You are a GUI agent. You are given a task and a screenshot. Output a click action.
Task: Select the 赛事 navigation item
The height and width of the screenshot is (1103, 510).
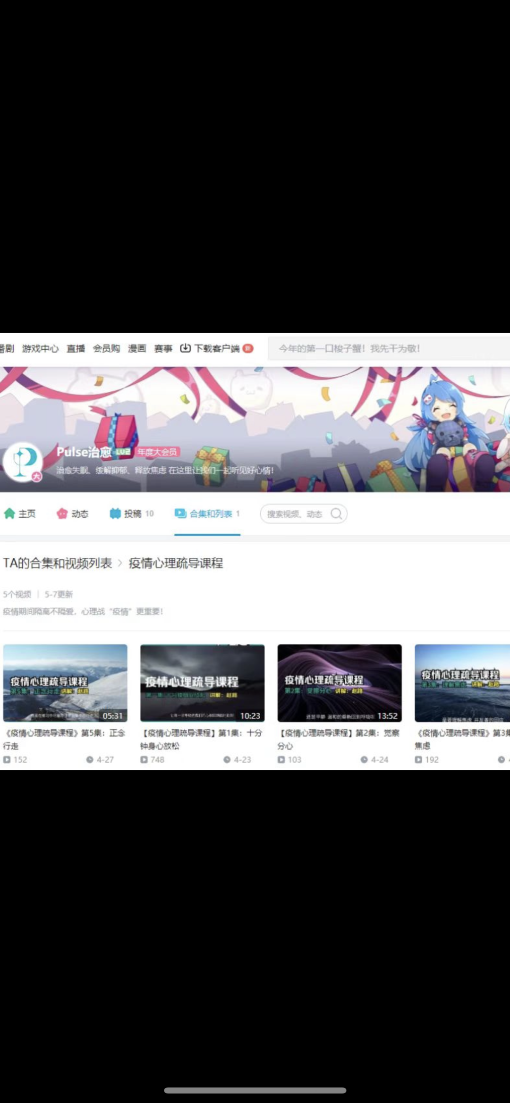click(163, 348)
